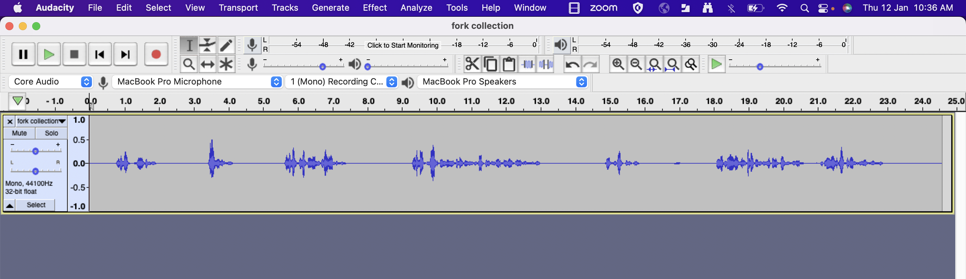Open the MacBook Pro Speakers output dropdown
This screenshot has width=966, height=279.
pos(502,82)
